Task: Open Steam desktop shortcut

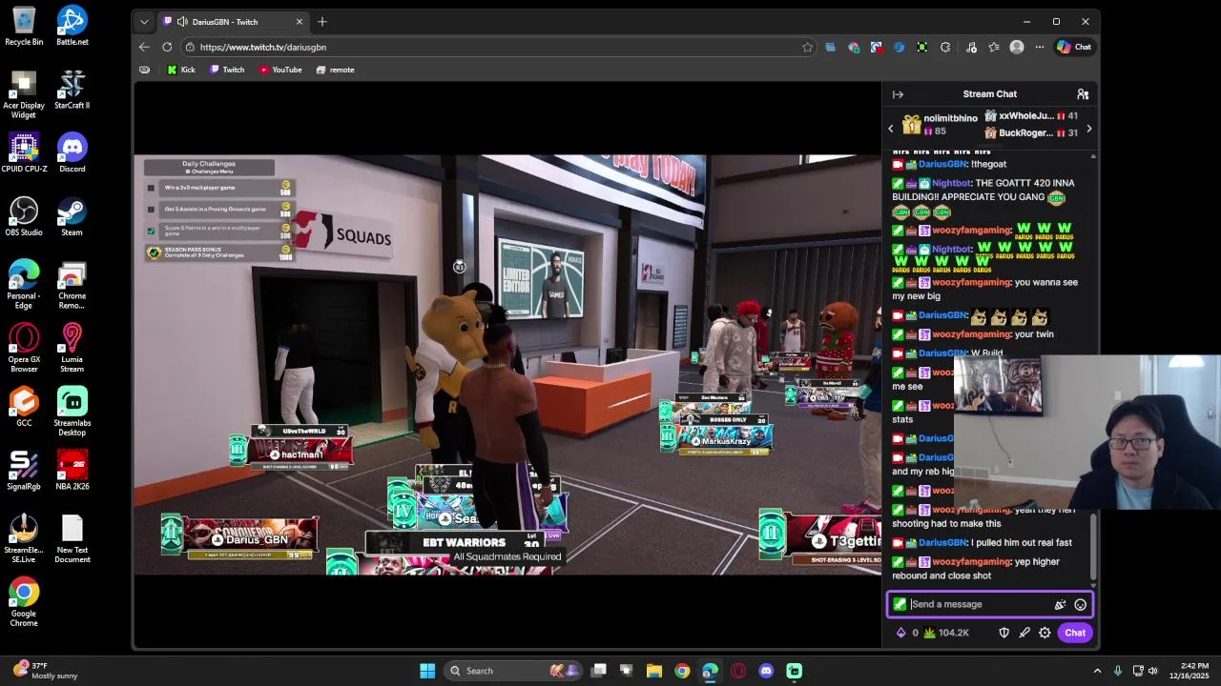Action: pyautogui.click(x=72, y=216)
